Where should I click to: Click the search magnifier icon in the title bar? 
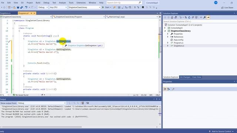(x=140, y=3)
